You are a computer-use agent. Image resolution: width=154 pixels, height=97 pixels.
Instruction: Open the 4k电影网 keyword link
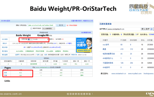point(106,67)
